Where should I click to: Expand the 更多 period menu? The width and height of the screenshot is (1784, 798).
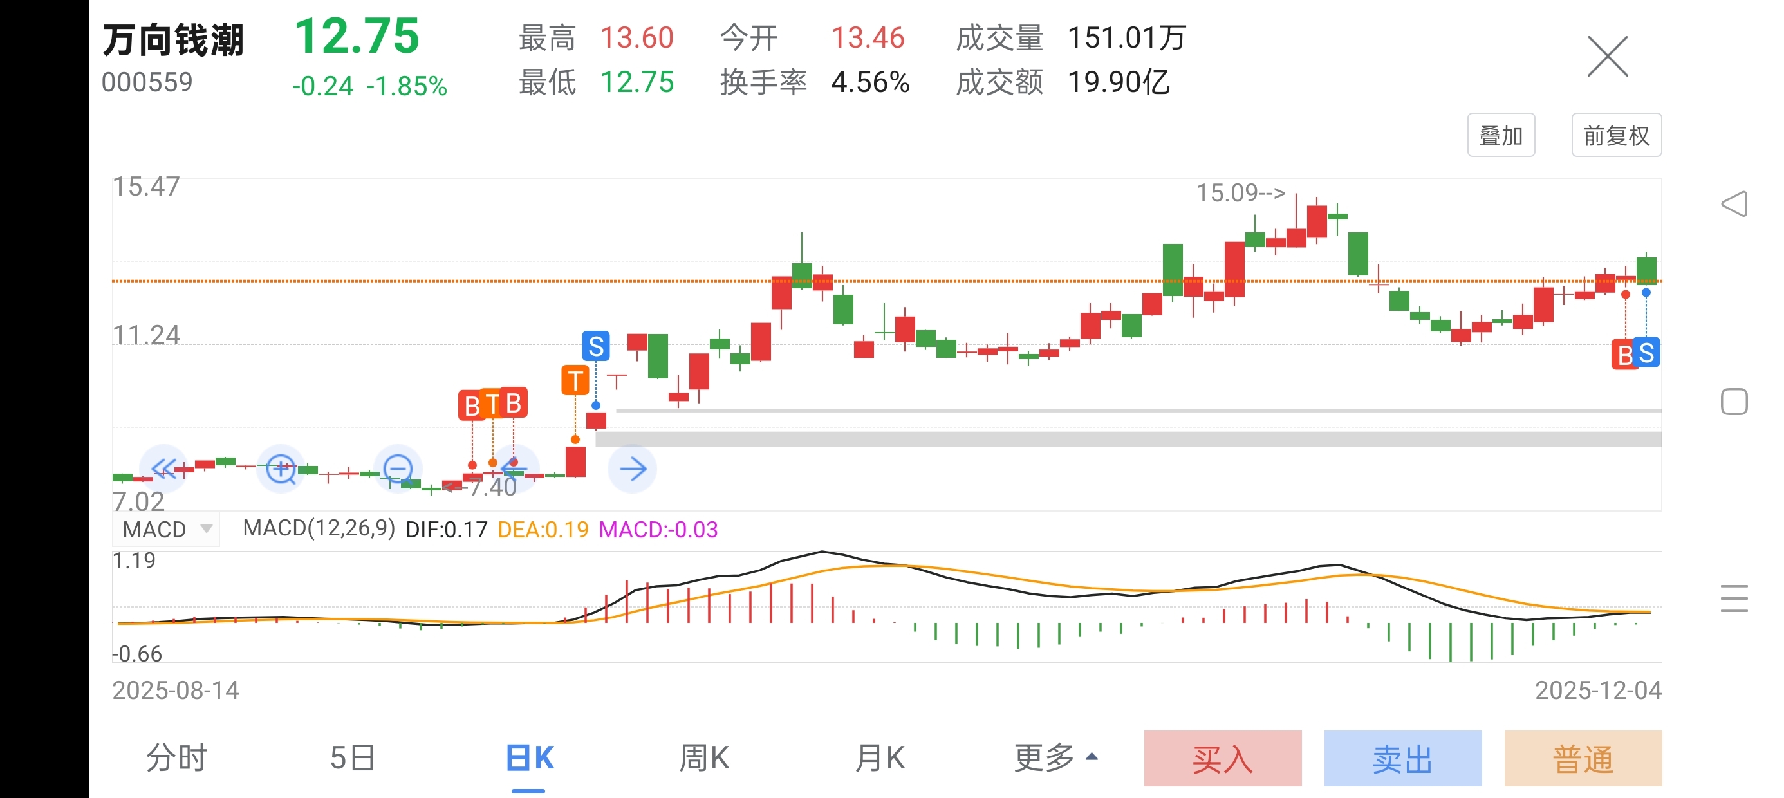pos(1055,758)
